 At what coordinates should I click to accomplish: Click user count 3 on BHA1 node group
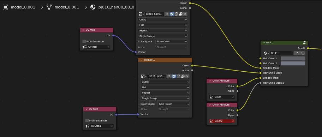point(297,53)
